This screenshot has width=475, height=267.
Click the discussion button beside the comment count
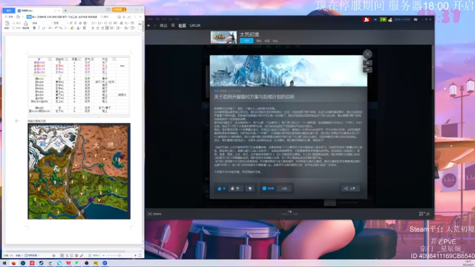click(x=284, y=188)
